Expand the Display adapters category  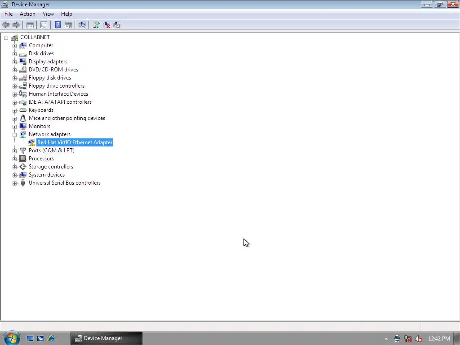point(15,62)
